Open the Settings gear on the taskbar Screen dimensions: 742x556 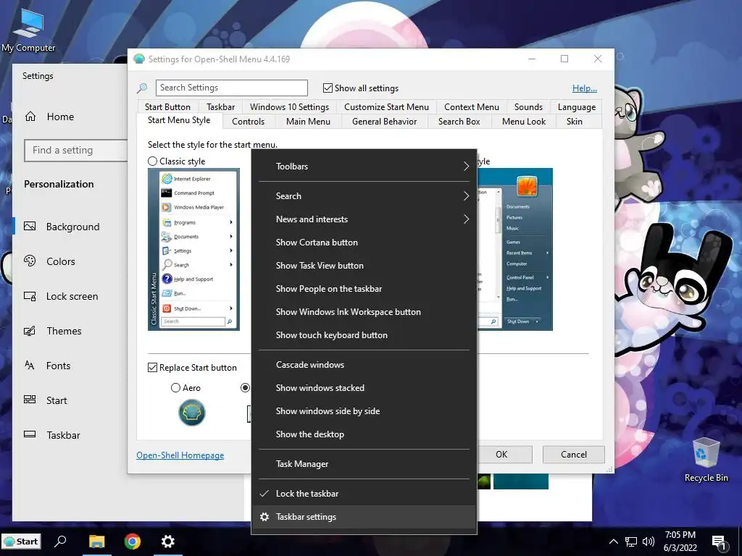pos(168,542)
